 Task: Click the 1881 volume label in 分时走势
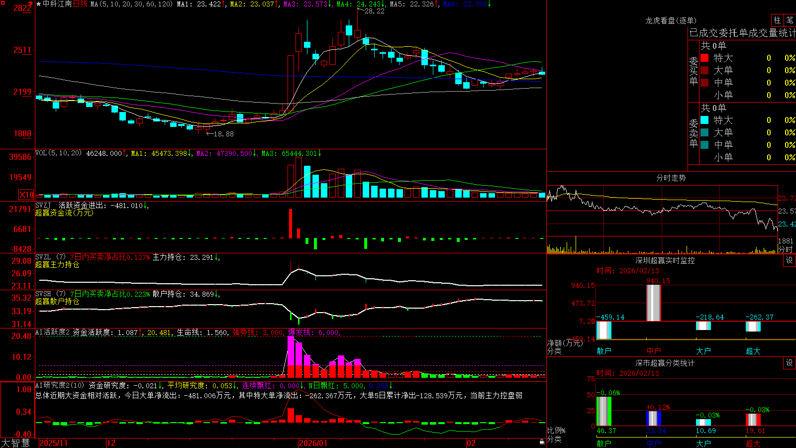coord(786,241)
